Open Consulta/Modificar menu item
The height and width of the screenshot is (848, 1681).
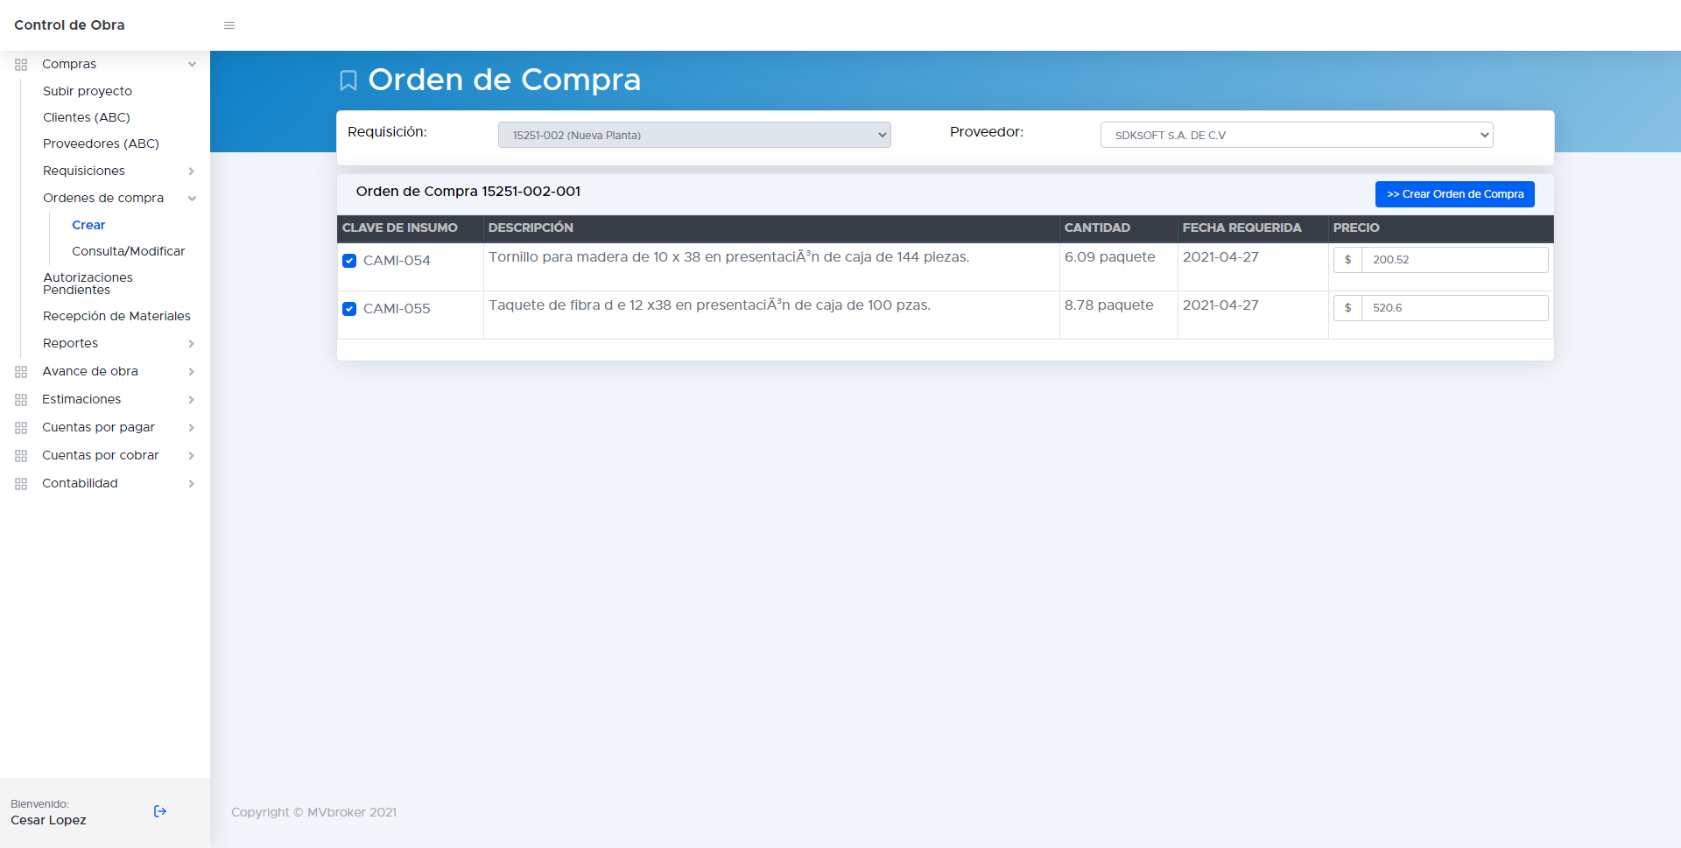click(x=128, y=251)
